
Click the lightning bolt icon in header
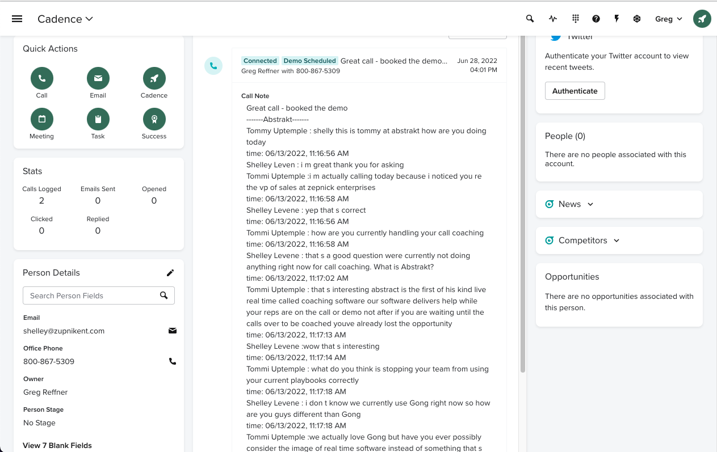click(617, 19)
